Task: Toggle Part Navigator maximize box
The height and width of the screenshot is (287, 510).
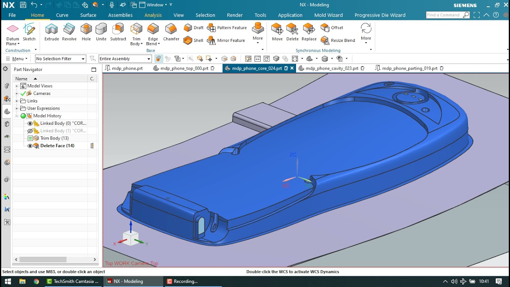Action: (x=94, y=69)
